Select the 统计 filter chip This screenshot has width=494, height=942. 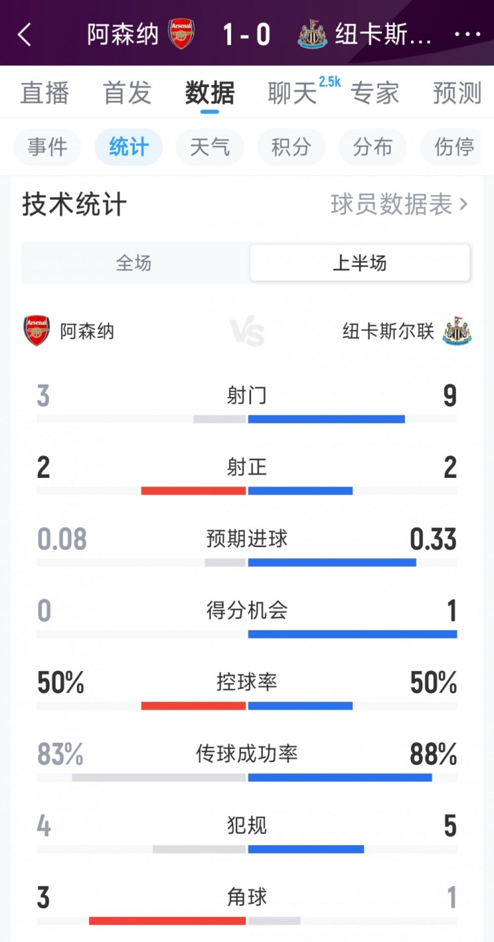pyautogui.click(x=128, y=146)
